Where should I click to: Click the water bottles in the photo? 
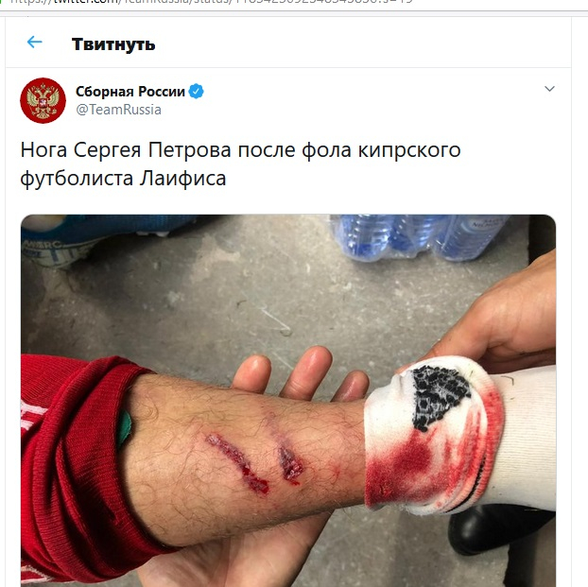pyautogui.click(x=420, y=237)
